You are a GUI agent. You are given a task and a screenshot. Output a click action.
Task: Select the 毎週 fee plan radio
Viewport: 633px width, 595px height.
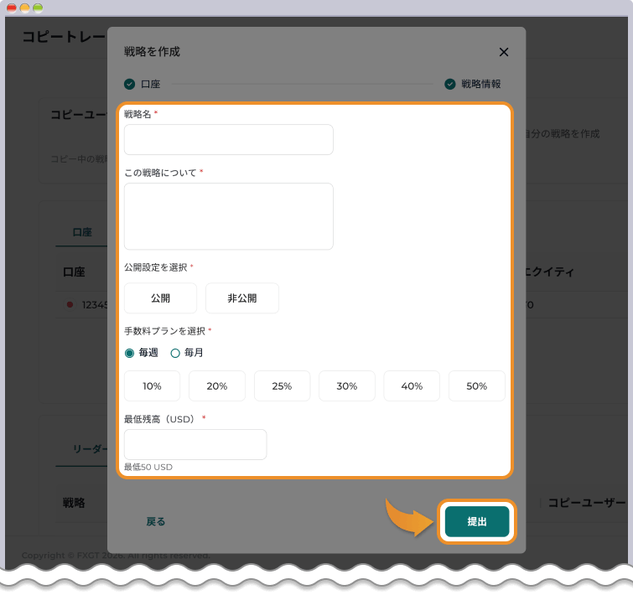(130, 353)
